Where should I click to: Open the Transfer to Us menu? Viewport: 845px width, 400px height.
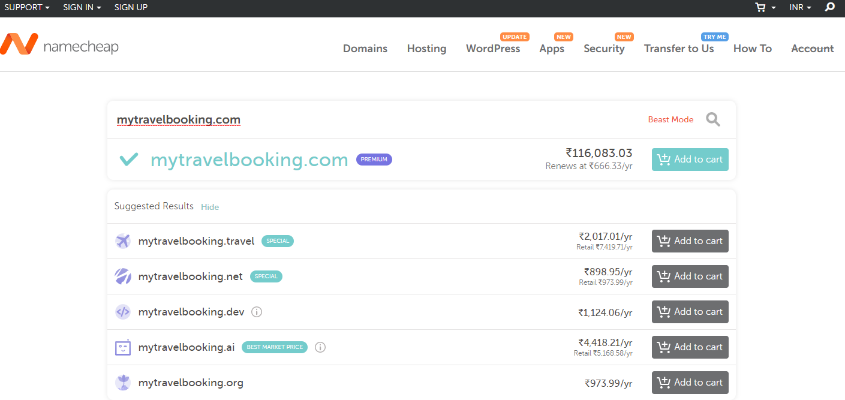click(x=679, y=49)
